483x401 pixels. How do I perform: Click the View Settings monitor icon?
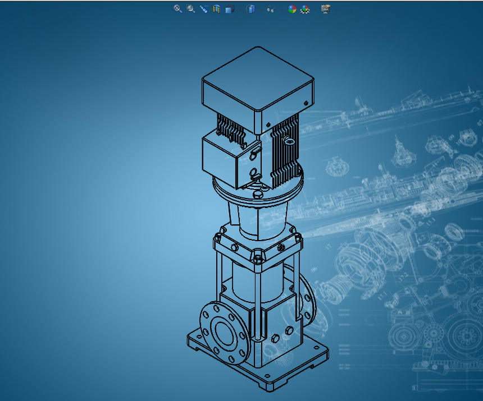click(326, 9)
